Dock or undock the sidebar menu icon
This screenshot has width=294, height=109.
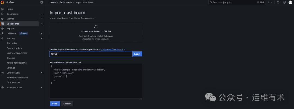click(x=41, y=2)
